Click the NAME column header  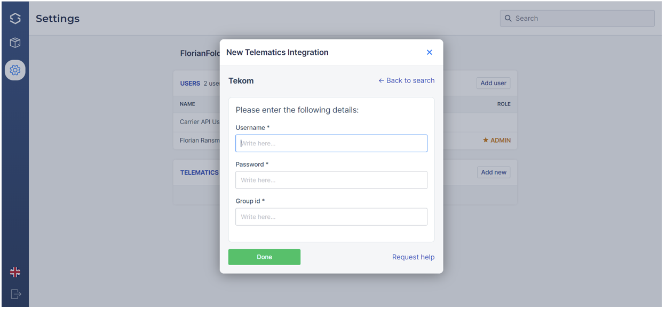(187, 104)
